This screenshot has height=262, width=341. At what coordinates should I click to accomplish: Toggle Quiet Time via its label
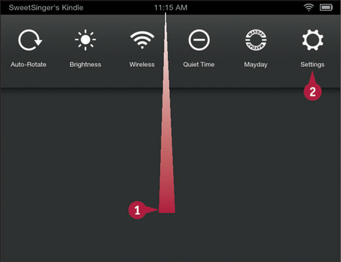(x=199, y=65)
